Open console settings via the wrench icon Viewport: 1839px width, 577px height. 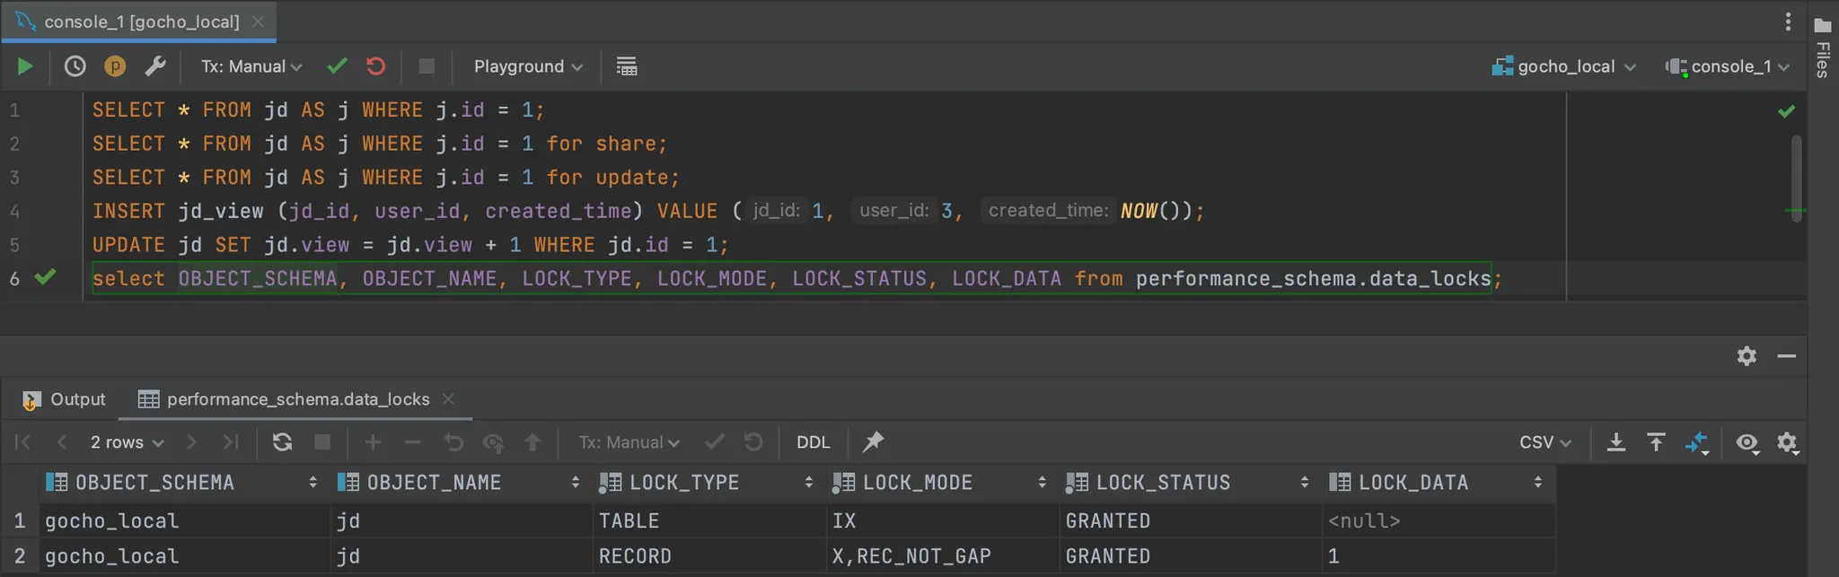tap(155, 66)
